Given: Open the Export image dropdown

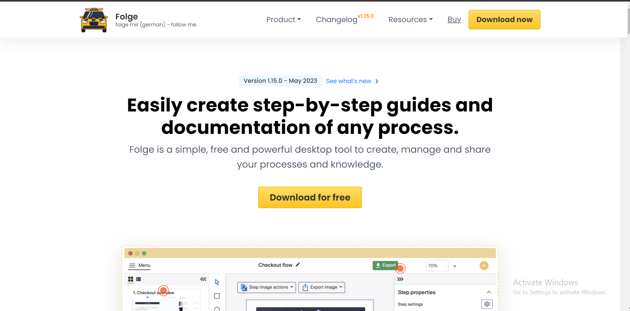Looking at the screenshot, I should point(322,287).
